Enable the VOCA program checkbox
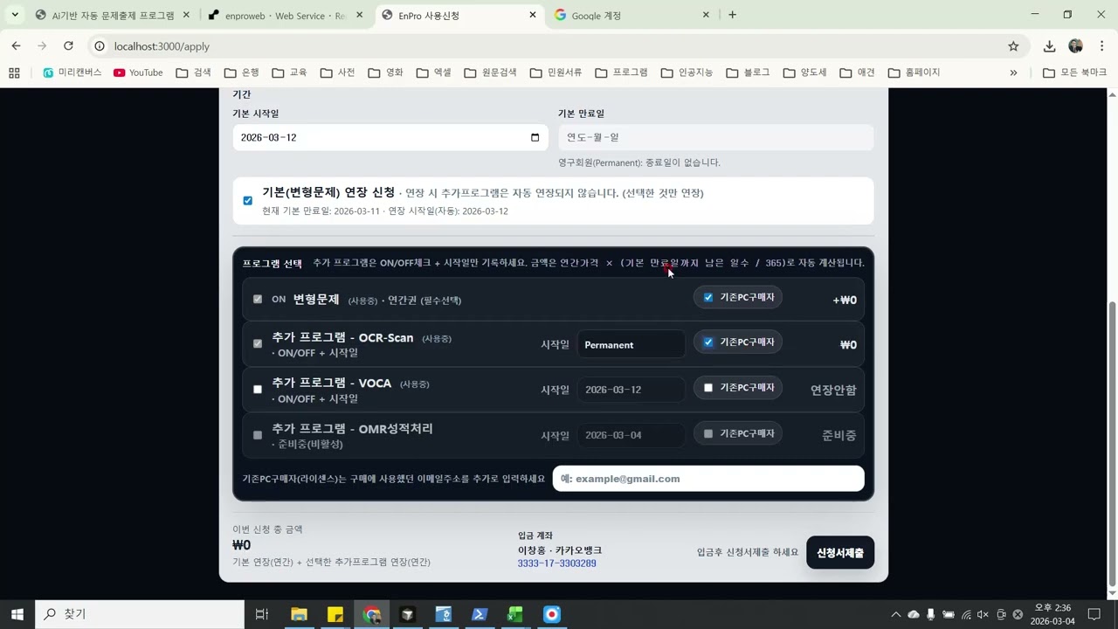1118x629 pixels. [258, 390]
